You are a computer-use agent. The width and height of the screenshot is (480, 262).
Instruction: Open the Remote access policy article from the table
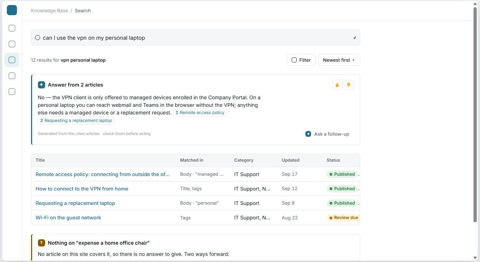[x=103, y=174]
